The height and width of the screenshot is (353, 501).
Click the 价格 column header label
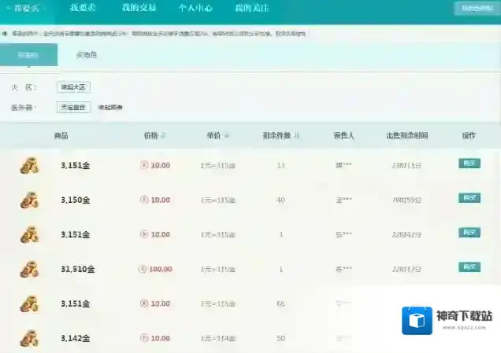pyautogui.click(x=150, y=136)
